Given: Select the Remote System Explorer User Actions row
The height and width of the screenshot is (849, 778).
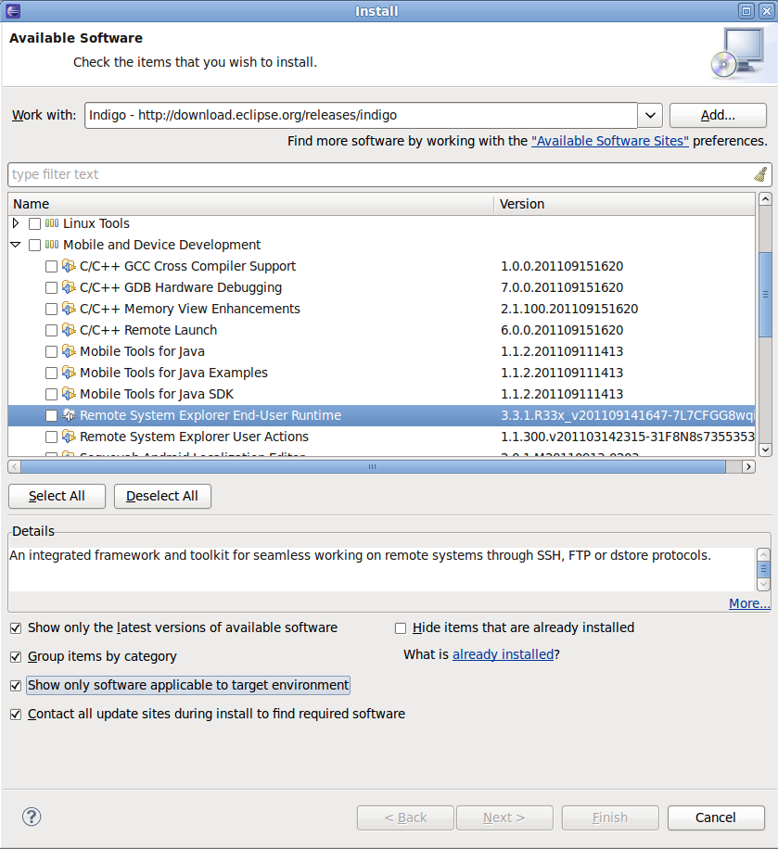Looking at the screenshot, I should tap(381, 437).
